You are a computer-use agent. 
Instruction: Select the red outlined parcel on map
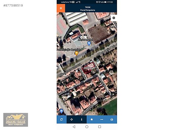[x=88, y=68]
